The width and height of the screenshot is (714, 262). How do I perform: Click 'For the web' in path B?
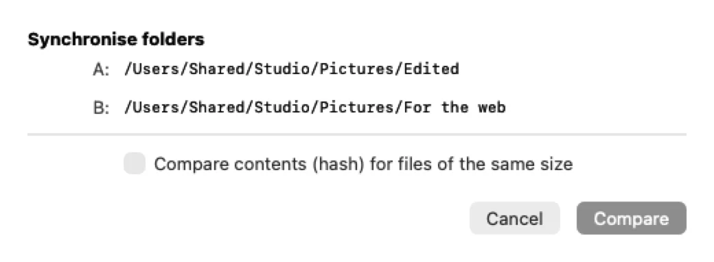[454, 108]
